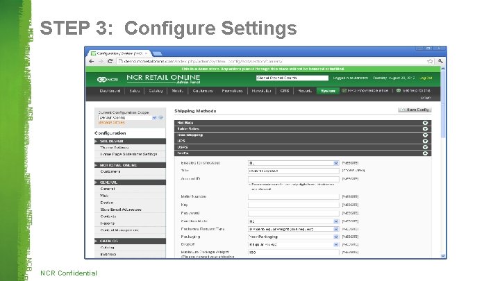Open the Newsletter menu

(262, 91)
